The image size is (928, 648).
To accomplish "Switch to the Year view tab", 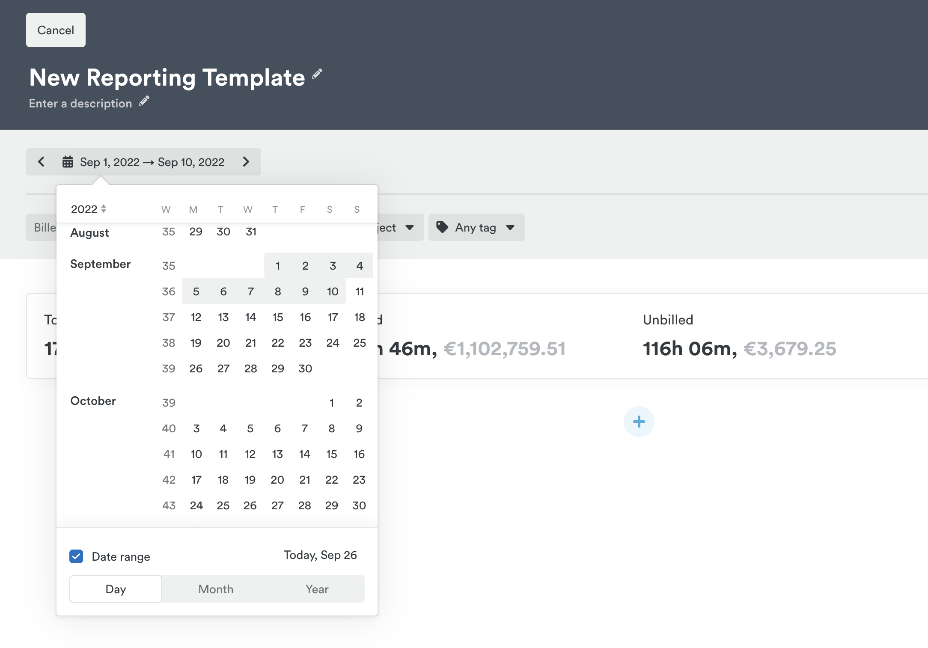I will (x=317, y=589).
